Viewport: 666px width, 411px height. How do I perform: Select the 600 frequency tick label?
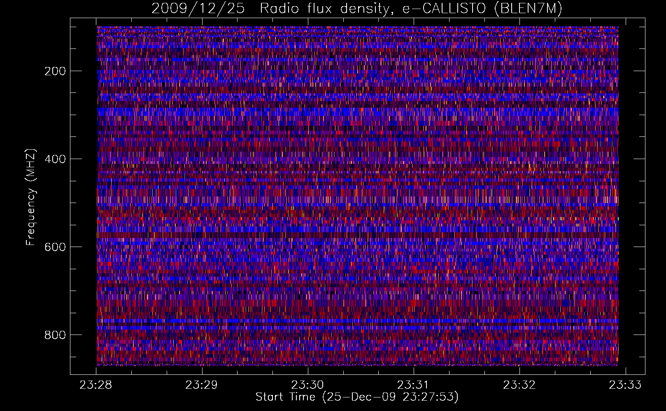tap(55, 247)
